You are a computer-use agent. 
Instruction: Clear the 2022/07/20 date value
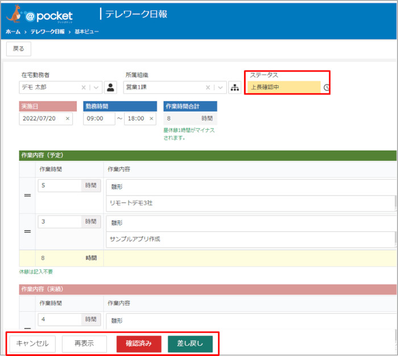(68, 119)
